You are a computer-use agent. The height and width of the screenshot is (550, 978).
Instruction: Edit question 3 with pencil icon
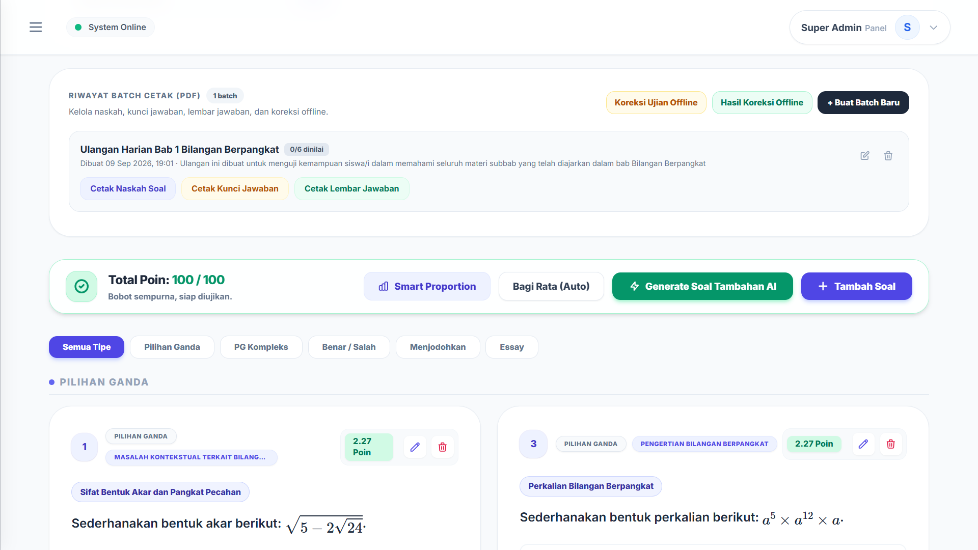tap(863, 444)
